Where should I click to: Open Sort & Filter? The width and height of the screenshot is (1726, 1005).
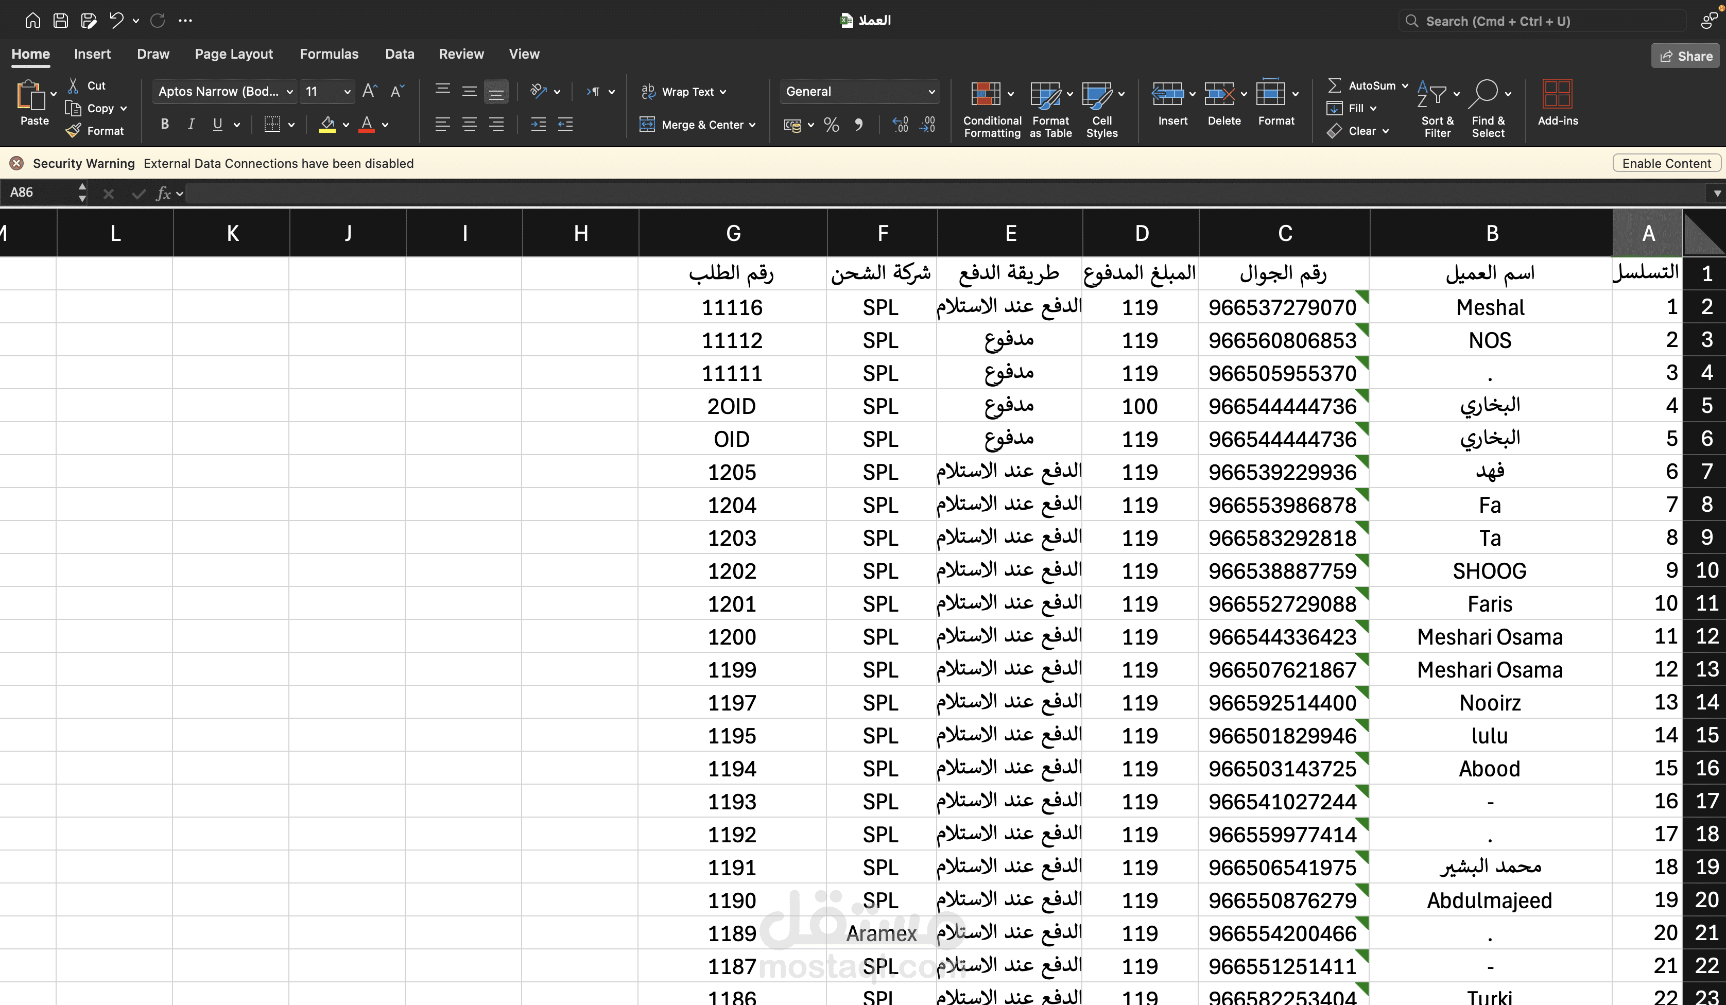[x=1437, y=109]
